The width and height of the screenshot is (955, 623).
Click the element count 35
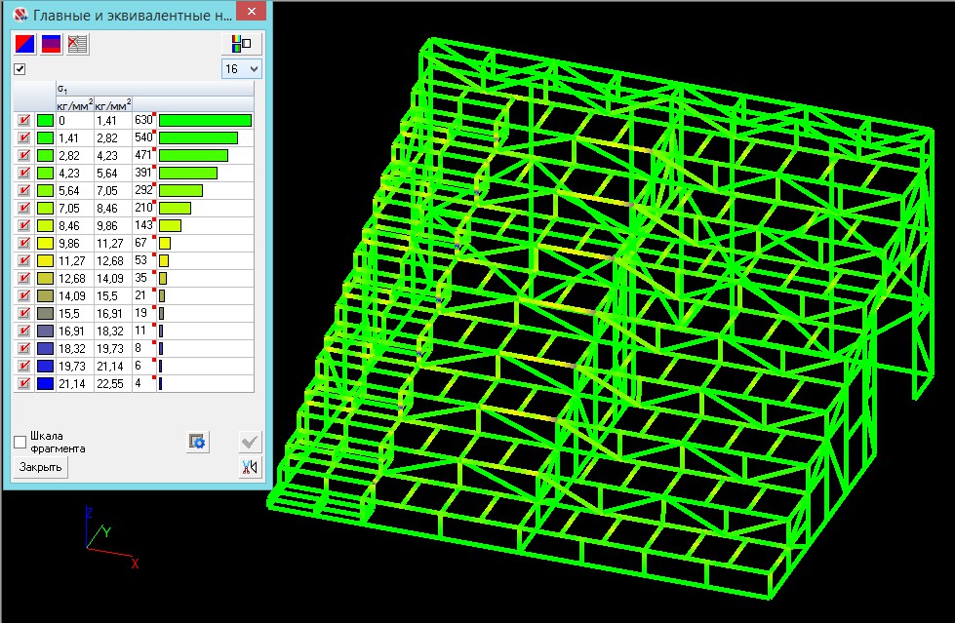point(140,278)
